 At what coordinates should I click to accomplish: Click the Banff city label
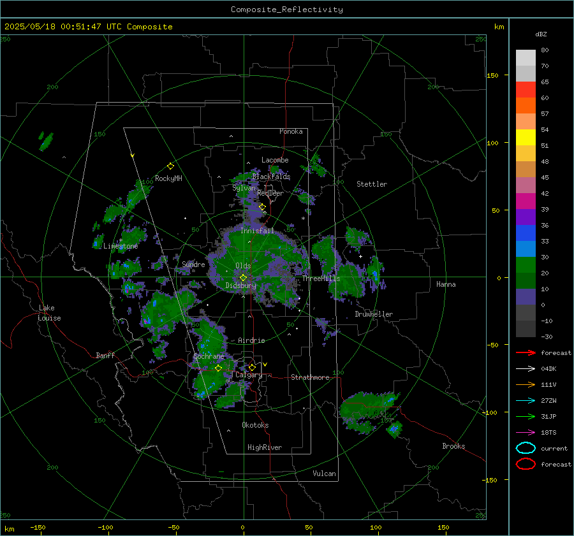click(105, 355)
